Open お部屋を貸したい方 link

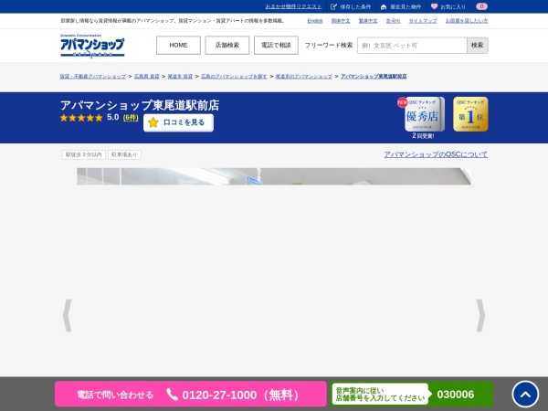(x=467, y=21)
